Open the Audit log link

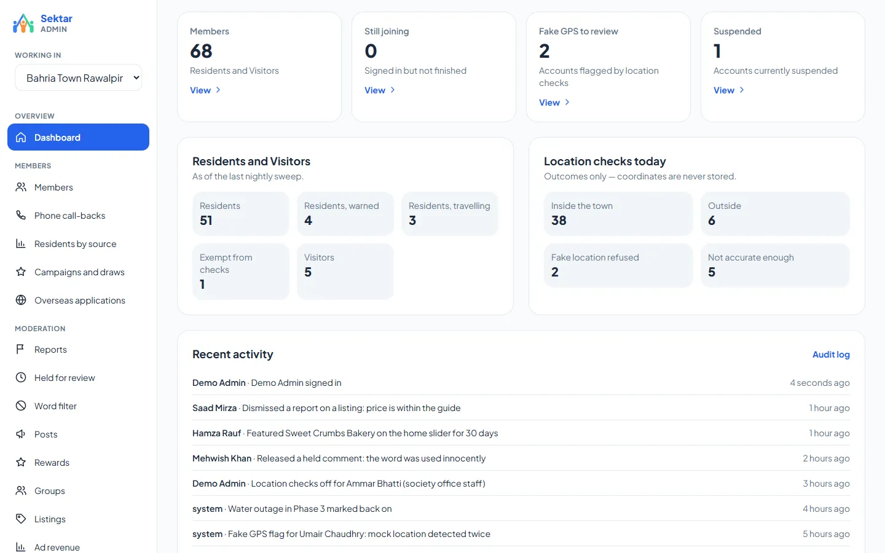point(831,355)
